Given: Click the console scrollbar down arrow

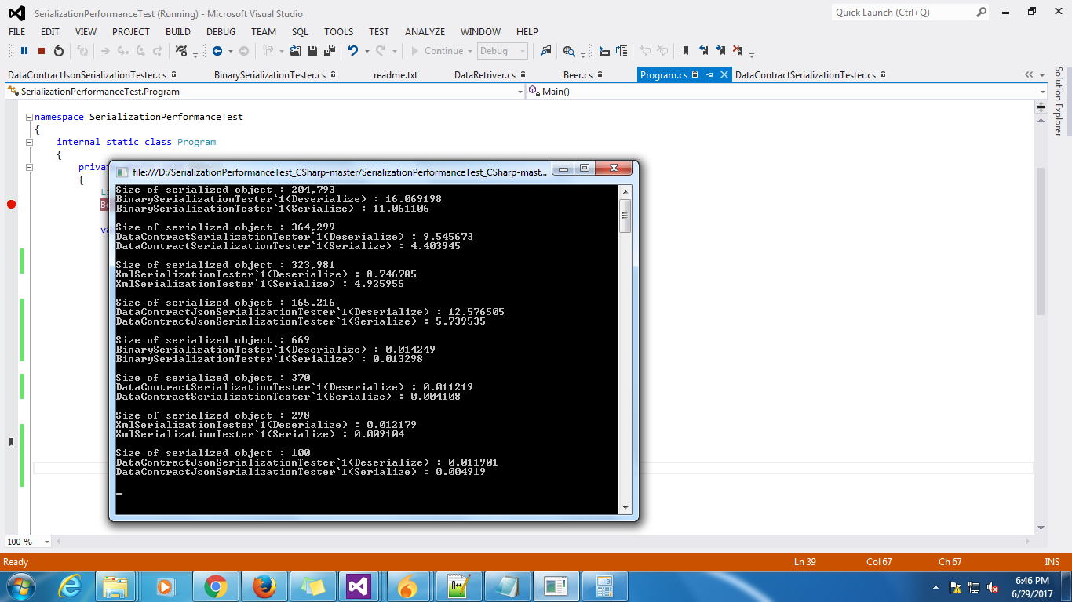Looking at the screenshot, I should (x=625, y=508).
